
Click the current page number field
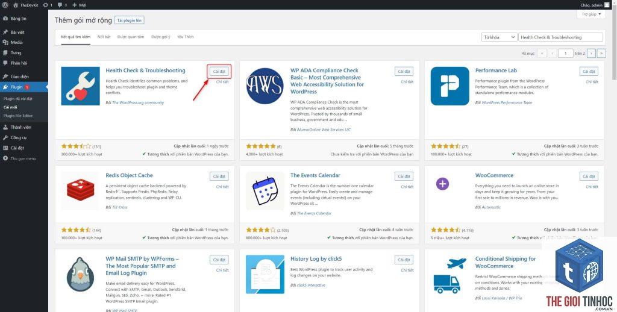(565, 53)
